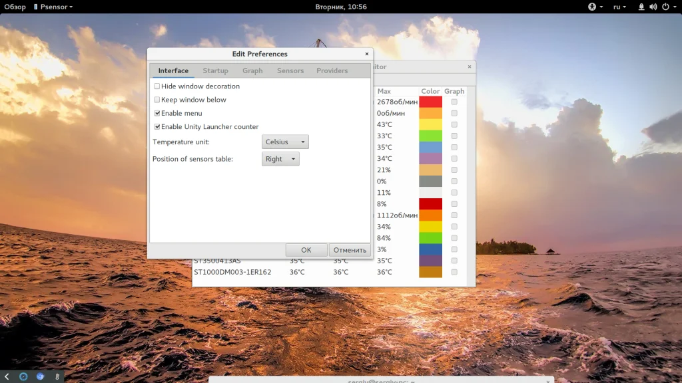This screenshot has width=682, height=383.
Task: Open the Temperature unit Celsius dropdown
Action: pyautogui.click(x=285, y=142)
